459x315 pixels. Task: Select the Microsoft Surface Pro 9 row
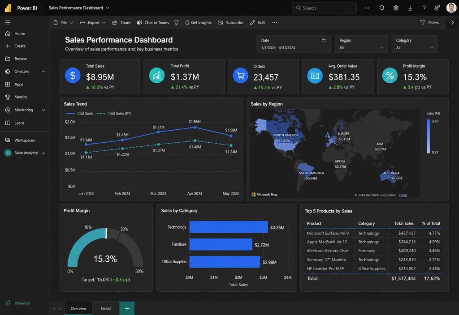click(373, 233)
